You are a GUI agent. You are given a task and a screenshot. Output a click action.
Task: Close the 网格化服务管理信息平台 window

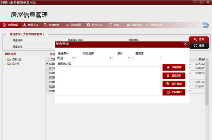point(208,2)
